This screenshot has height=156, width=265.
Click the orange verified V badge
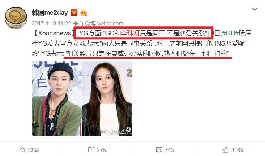(x=74, y=13)
